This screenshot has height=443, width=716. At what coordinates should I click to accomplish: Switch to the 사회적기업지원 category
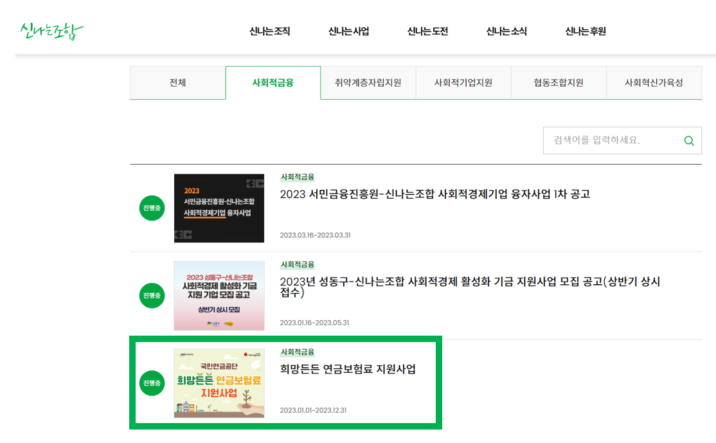(463, 82)
